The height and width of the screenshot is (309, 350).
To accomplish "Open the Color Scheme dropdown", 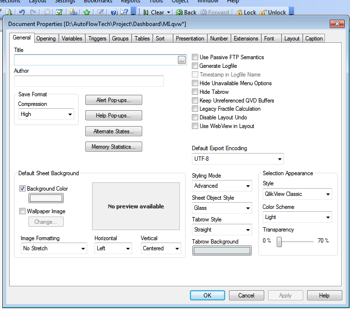I will [x=297, y=217].
